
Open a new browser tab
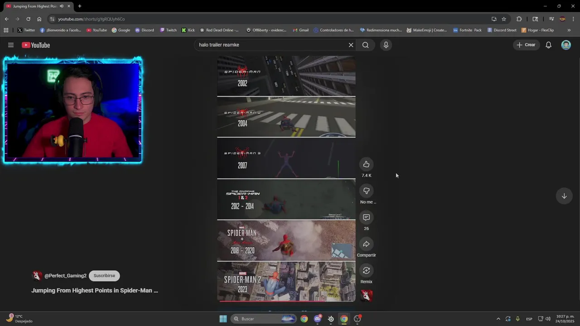click(x=80, y=6)
